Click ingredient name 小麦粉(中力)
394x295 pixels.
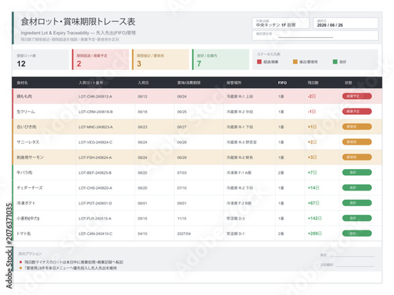pyautogui.click(x=28, y=218)
